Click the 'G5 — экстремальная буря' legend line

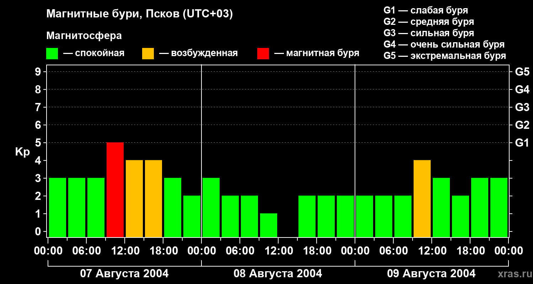[x=445, y=56]
